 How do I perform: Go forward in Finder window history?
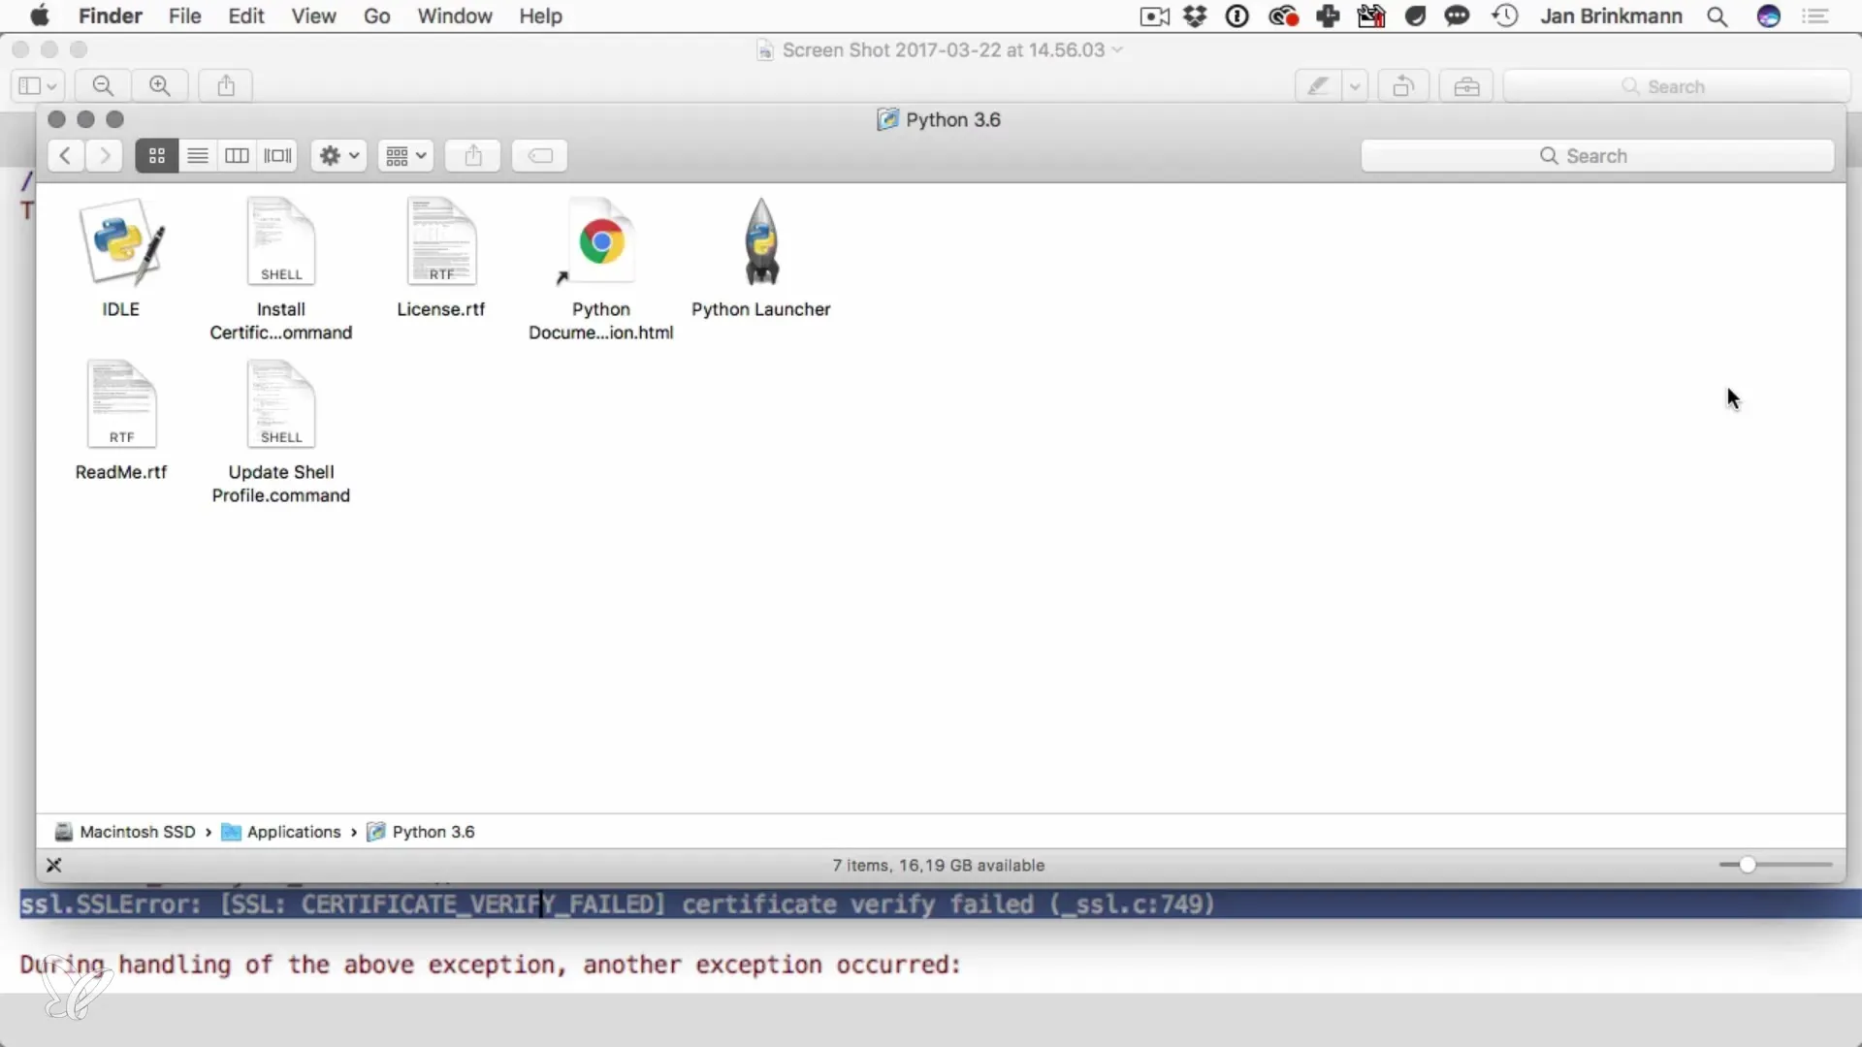tap(104, 156)
